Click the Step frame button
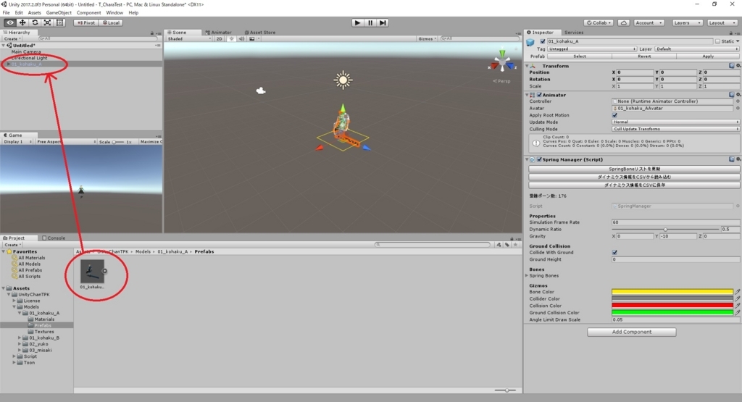Screen dimensions: 742x402 pos(383,22)
